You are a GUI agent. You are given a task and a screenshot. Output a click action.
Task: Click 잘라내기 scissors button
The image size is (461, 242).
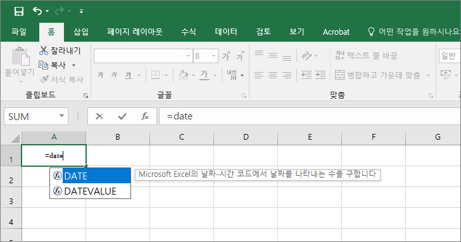[x=60, y=51]
